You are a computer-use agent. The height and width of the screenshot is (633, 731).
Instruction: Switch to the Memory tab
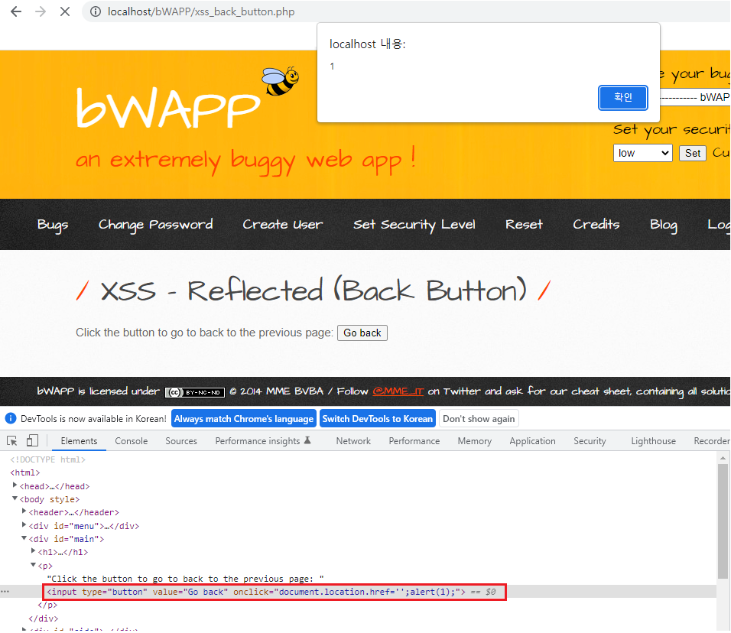tap(475, 441)
